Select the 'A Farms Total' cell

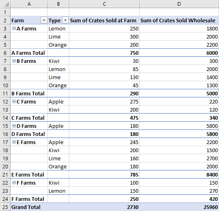point(29,53)
